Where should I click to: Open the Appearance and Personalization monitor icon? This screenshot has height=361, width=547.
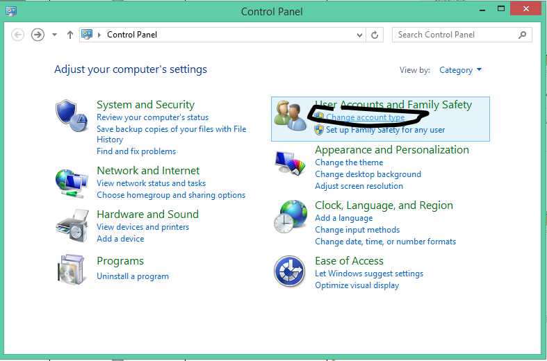pos(290,163)
